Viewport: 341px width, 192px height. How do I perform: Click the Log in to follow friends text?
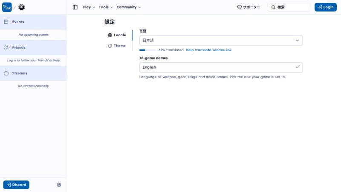(34, 61)
